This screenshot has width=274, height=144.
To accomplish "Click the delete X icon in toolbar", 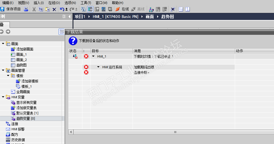I will pyautogui.click(x=54, y=9).
